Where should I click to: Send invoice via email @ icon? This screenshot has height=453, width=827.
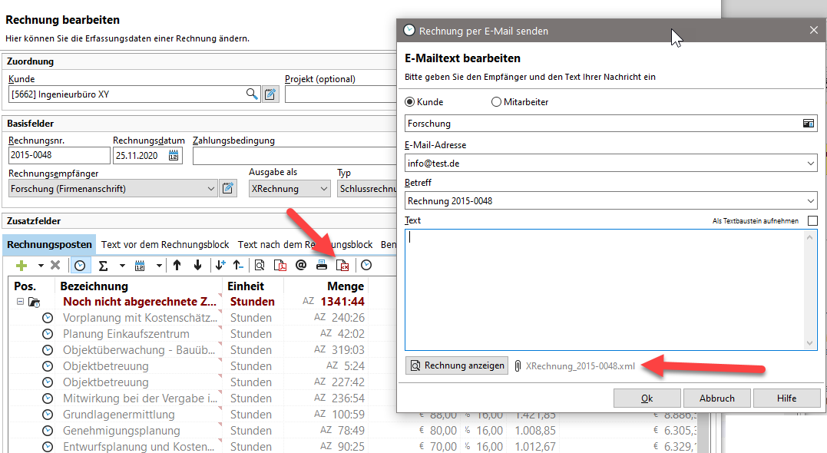[x=301, y=265]
